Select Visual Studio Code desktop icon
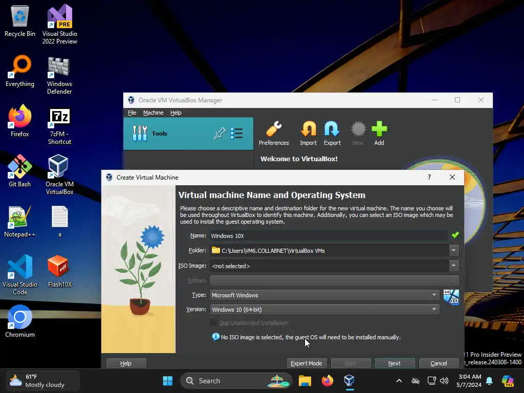The width and height of the screenshot is (524, 393). pos(20,275)
